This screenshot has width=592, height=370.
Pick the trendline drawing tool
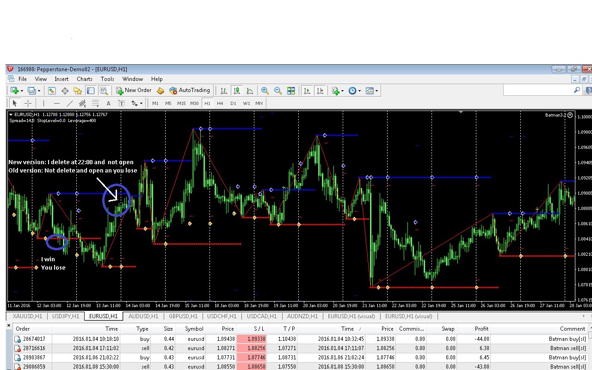[x=70, y=103]
